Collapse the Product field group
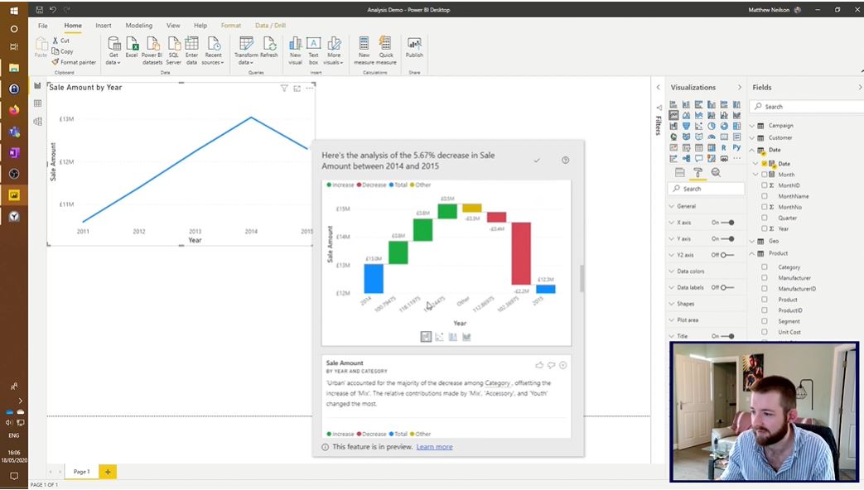Screen dimensions: 864x490 tap(751, 253)
